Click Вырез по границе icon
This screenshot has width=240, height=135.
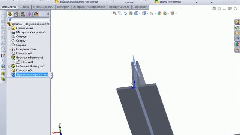tap(156, 2)
